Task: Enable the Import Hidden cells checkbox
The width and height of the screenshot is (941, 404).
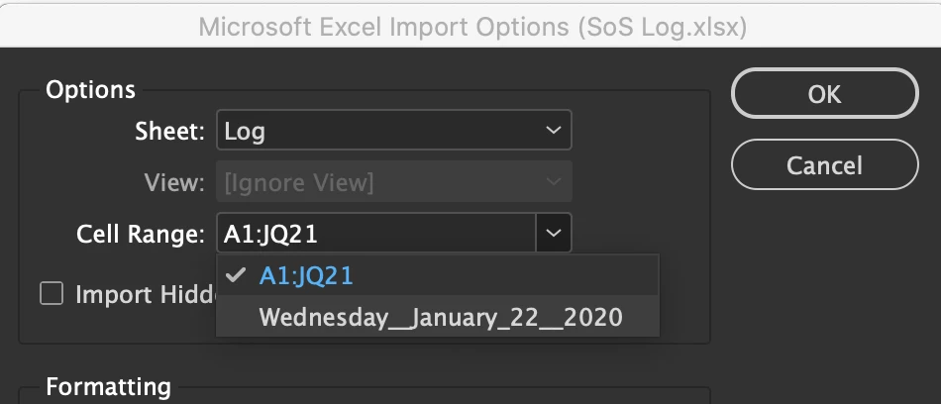Action: tap(51, 294)
